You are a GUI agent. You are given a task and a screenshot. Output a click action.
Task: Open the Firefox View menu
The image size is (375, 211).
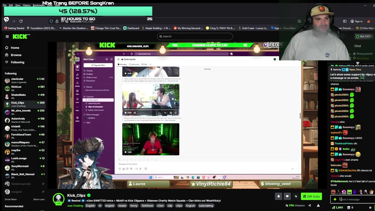pyautogui.click(x=18, y=5)
